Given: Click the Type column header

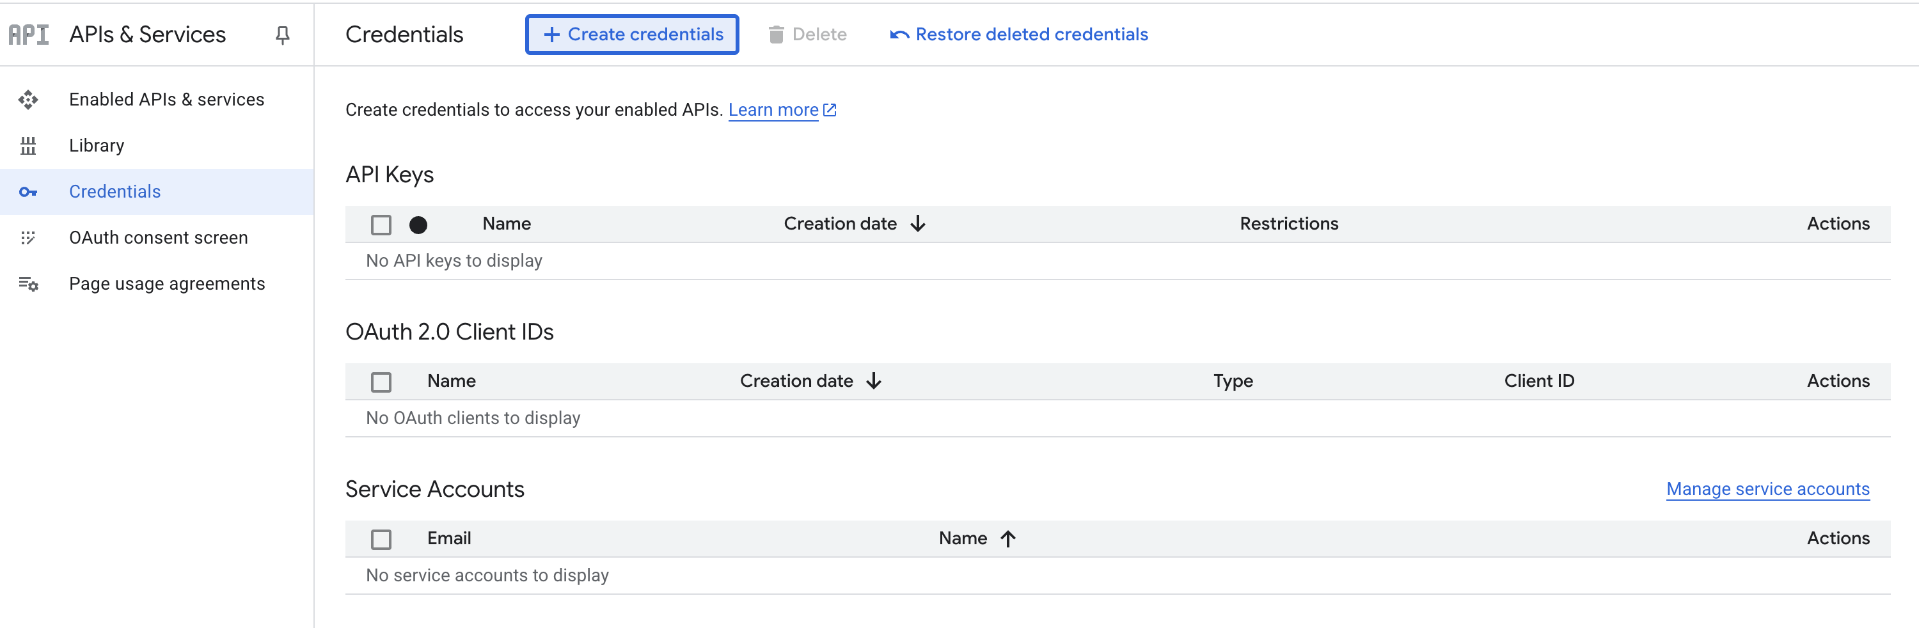Looking at the screenshot, I should [1233, 381].
